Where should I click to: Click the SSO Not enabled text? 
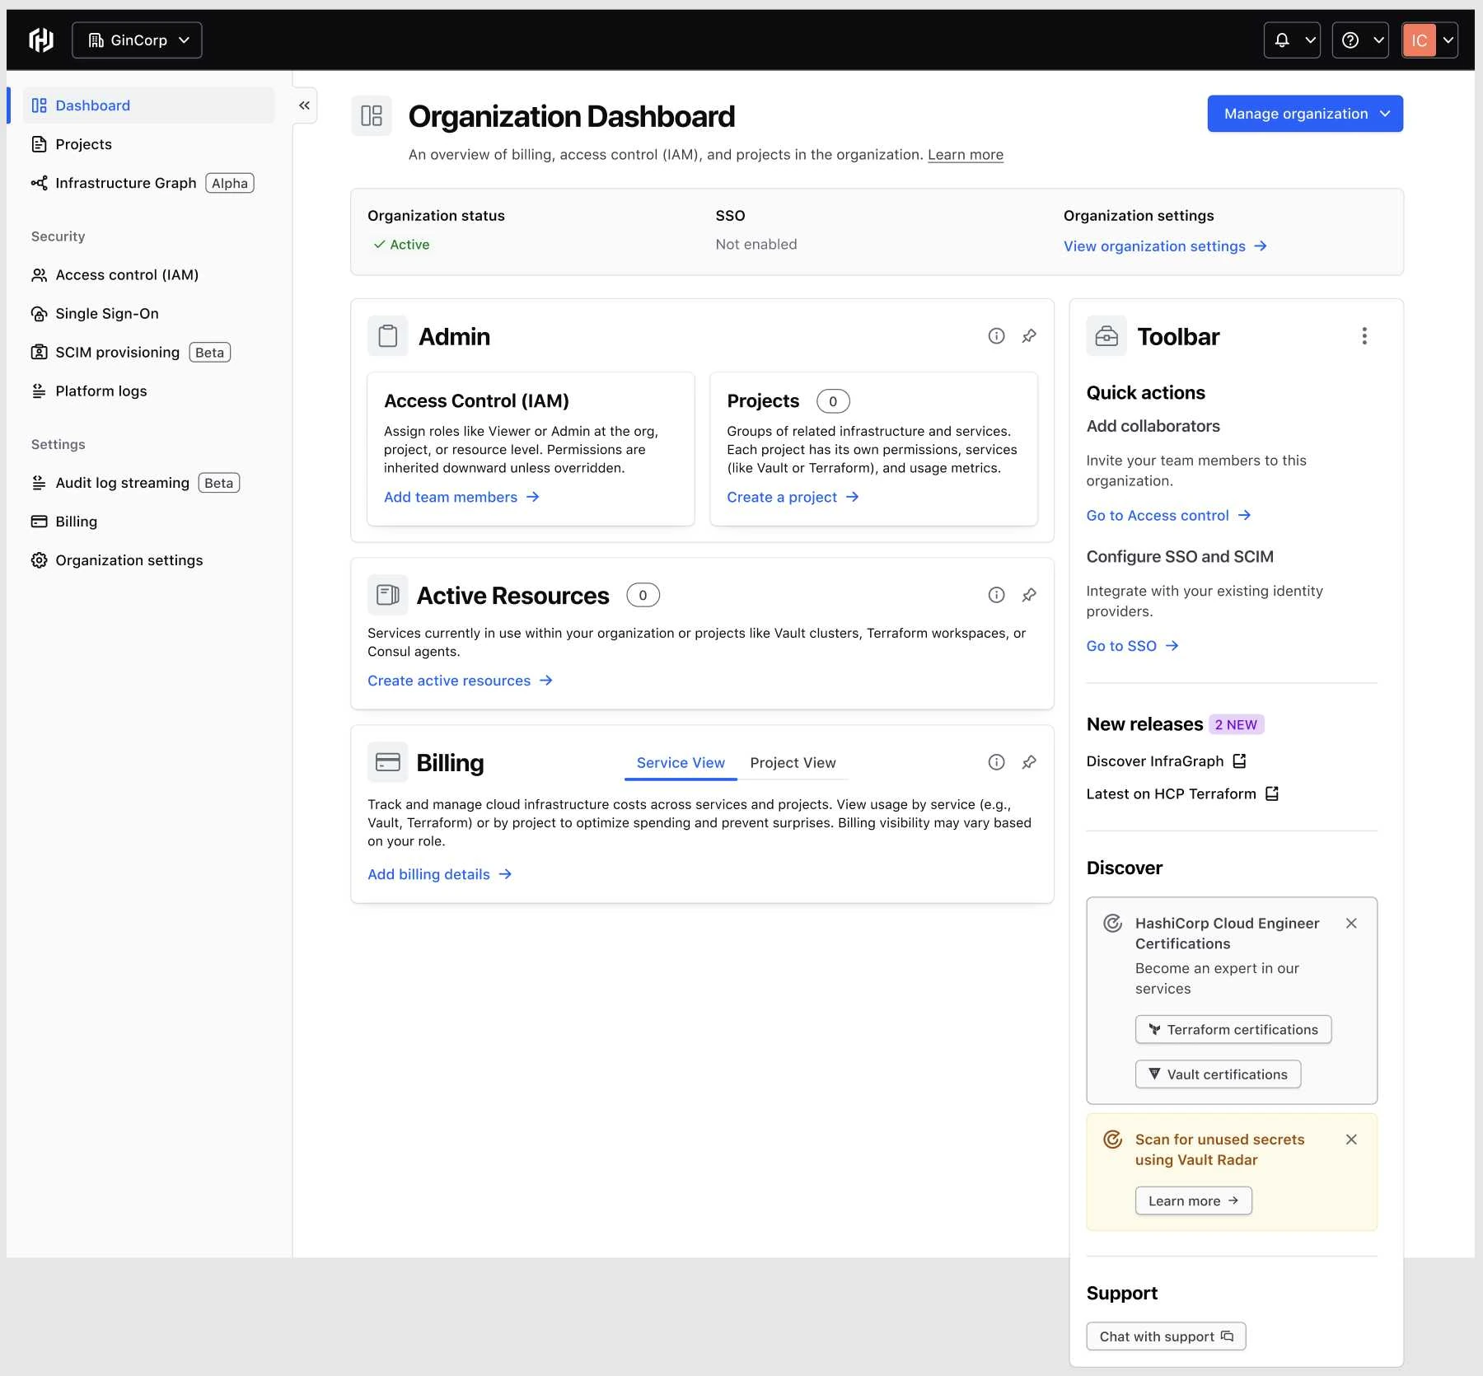756,245
